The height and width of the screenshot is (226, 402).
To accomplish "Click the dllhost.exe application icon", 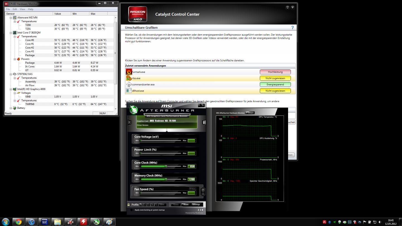I will pos(129,91).
